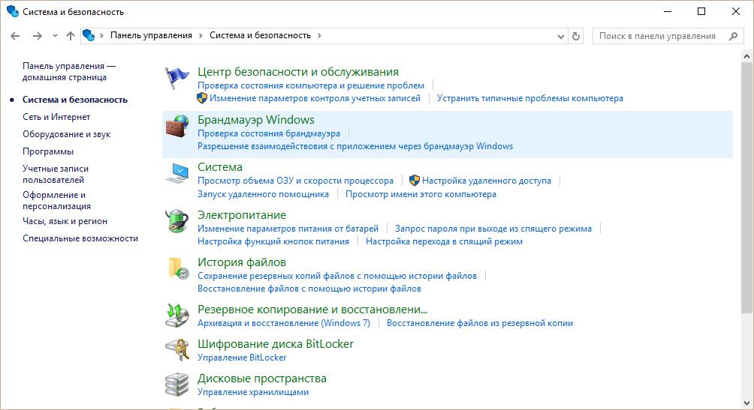This screenshot has height=410, width=754.
Task: Open Часы, язык и регион category
Action: point(65,221)
